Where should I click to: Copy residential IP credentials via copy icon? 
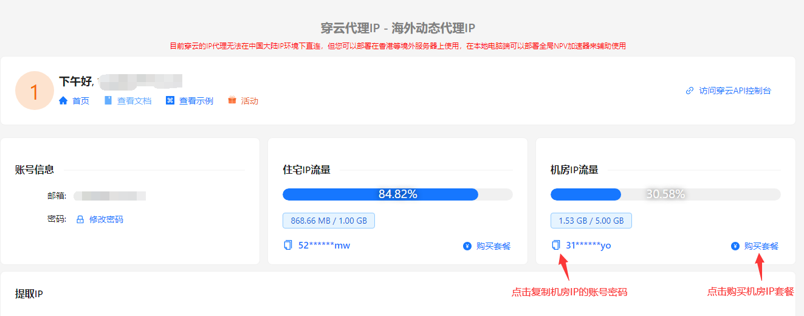coord(288,246)
